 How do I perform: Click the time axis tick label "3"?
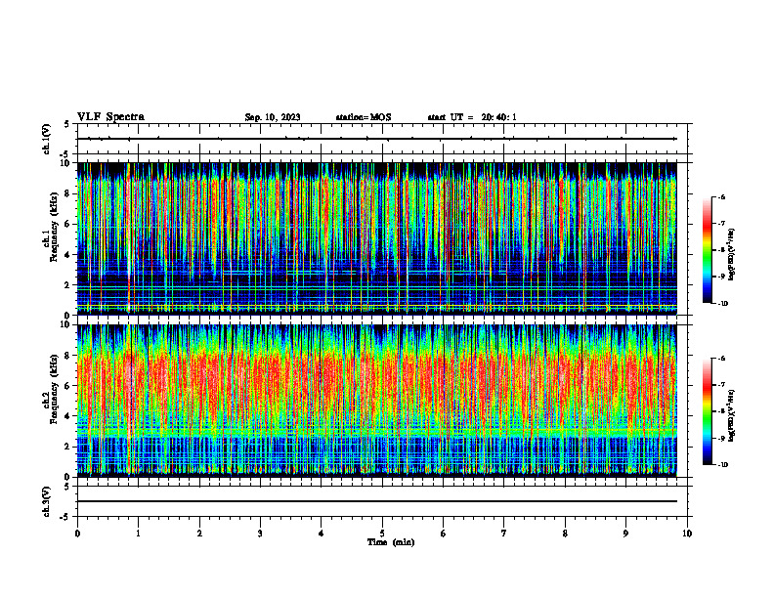[x=260, y=534]
